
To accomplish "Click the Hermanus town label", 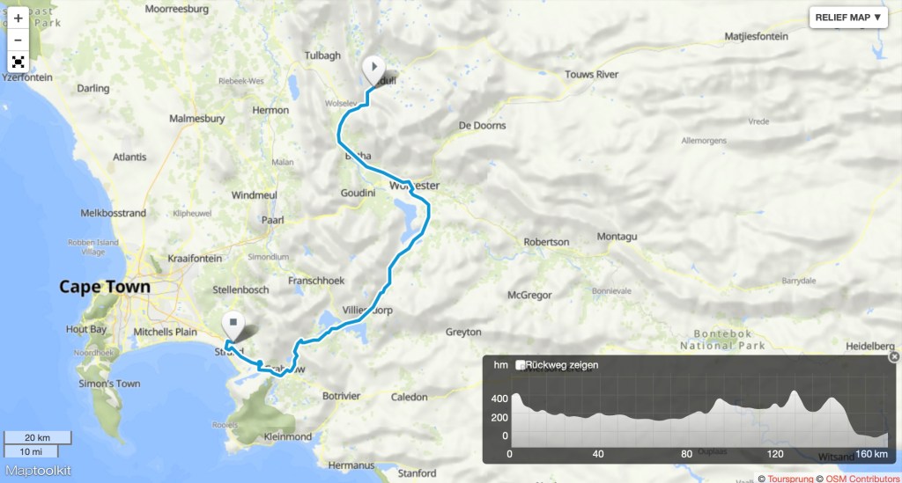I will tap(351, 465).
